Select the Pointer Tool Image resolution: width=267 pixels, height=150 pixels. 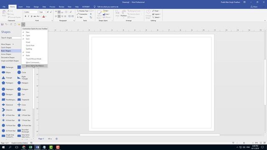(83, 11)
